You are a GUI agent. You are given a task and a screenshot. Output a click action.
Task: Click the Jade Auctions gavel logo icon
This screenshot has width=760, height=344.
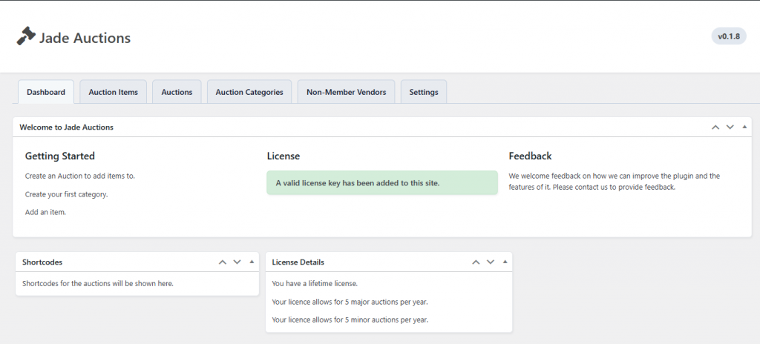[x=26, y=36]
